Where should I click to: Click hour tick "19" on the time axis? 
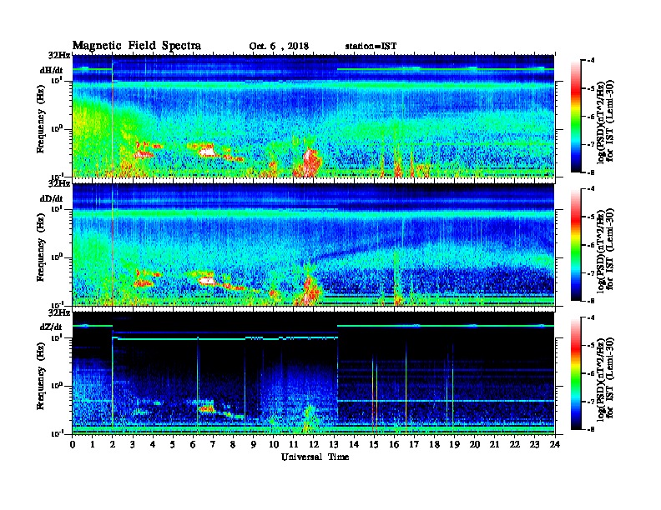point(454,444)
